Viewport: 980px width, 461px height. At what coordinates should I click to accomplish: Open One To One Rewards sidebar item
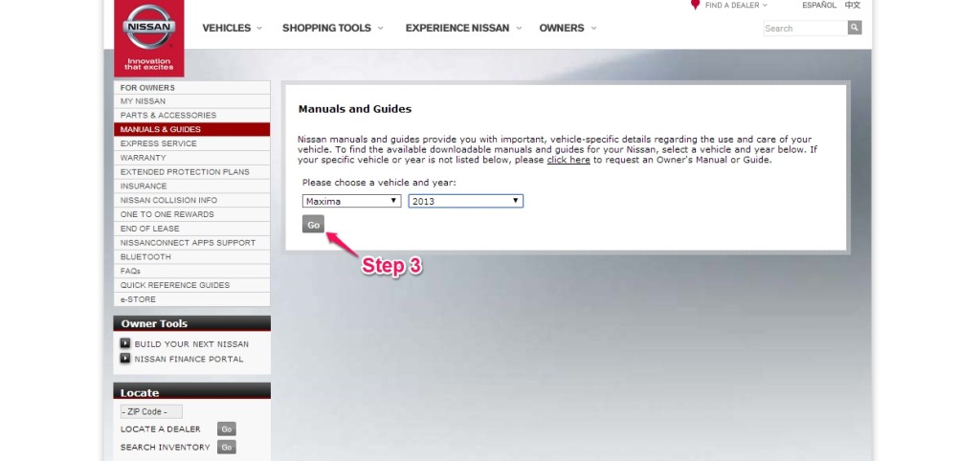tap(191, 214)
